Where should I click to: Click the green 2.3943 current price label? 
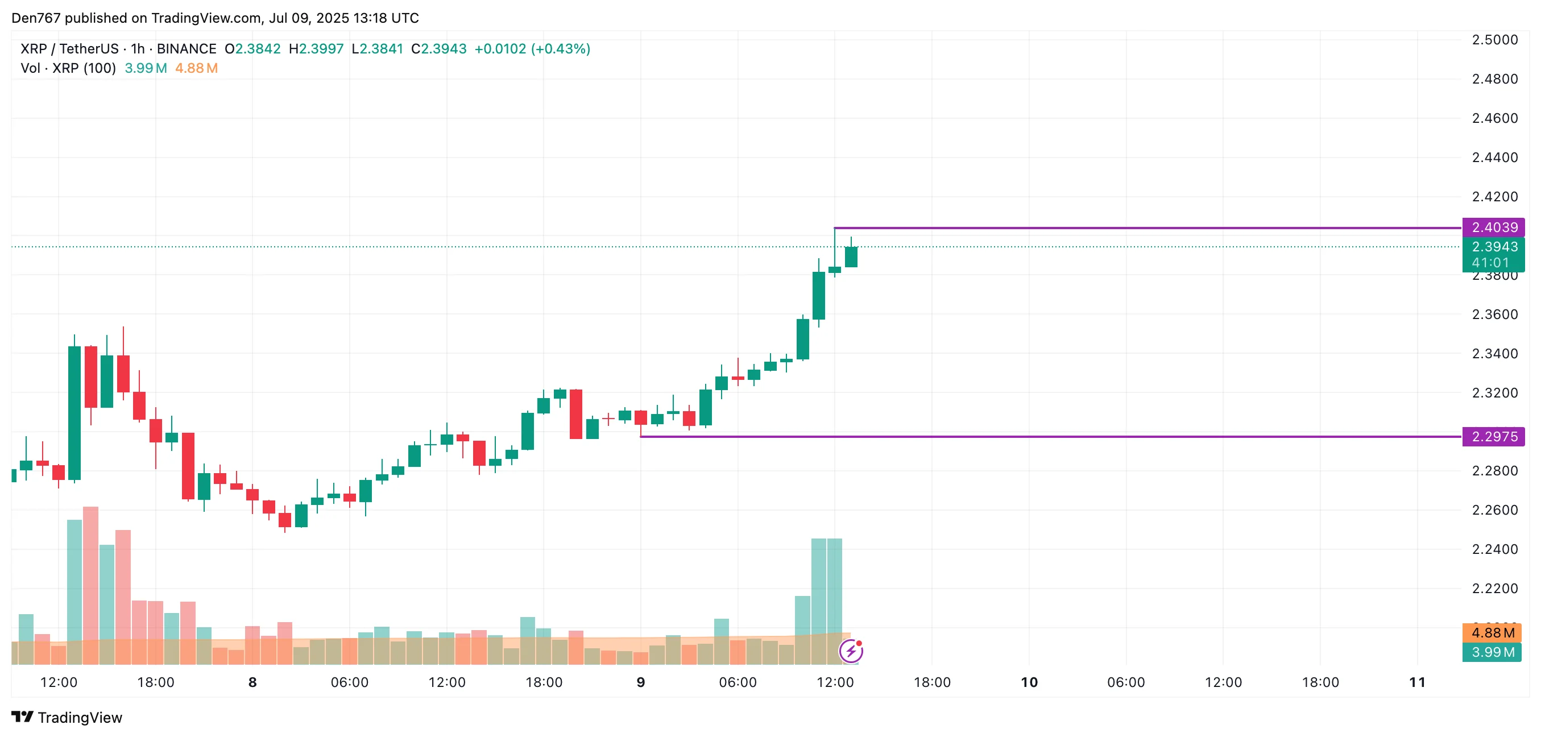point(1493,246)
